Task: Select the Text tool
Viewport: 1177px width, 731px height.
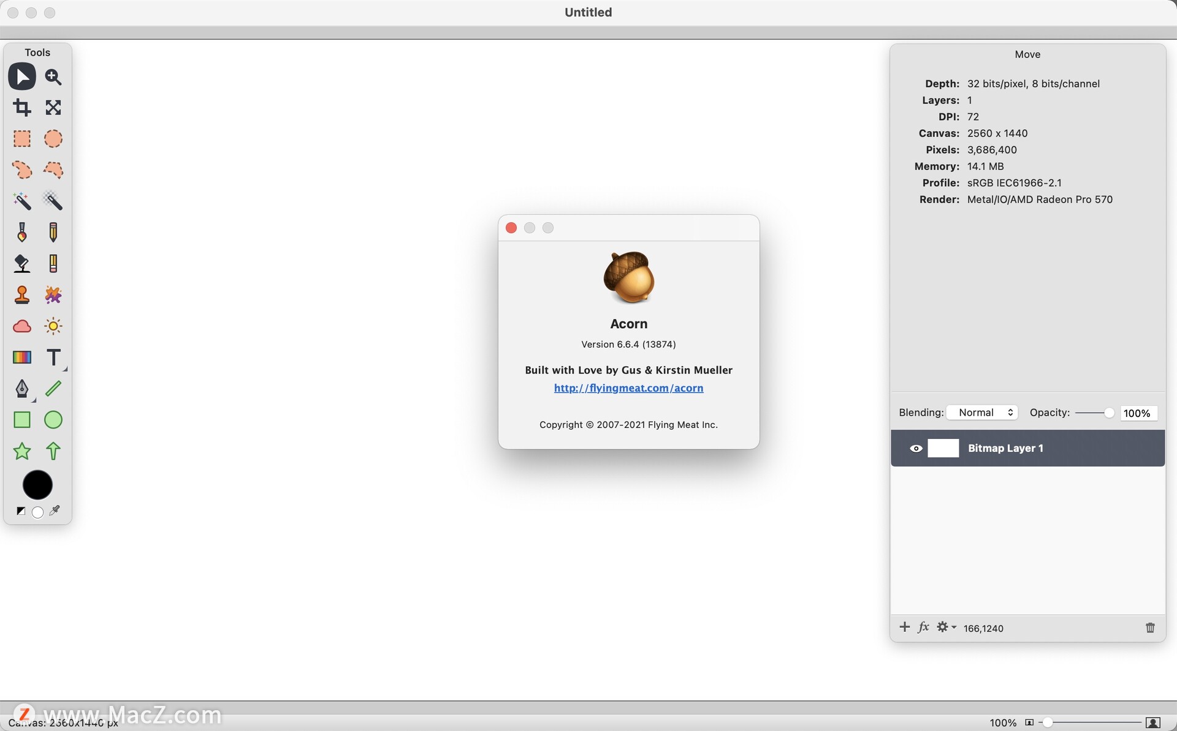Action: pos(53,357)
